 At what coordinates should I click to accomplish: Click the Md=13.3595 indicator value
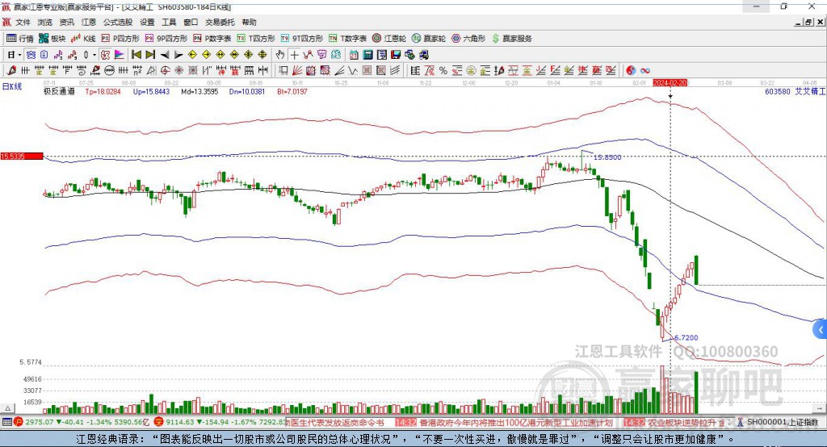click(x=200, y=92)
